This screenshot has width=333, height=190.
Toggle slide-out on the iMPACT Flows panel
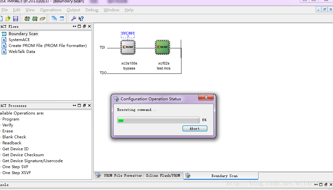tap(74, 26)
